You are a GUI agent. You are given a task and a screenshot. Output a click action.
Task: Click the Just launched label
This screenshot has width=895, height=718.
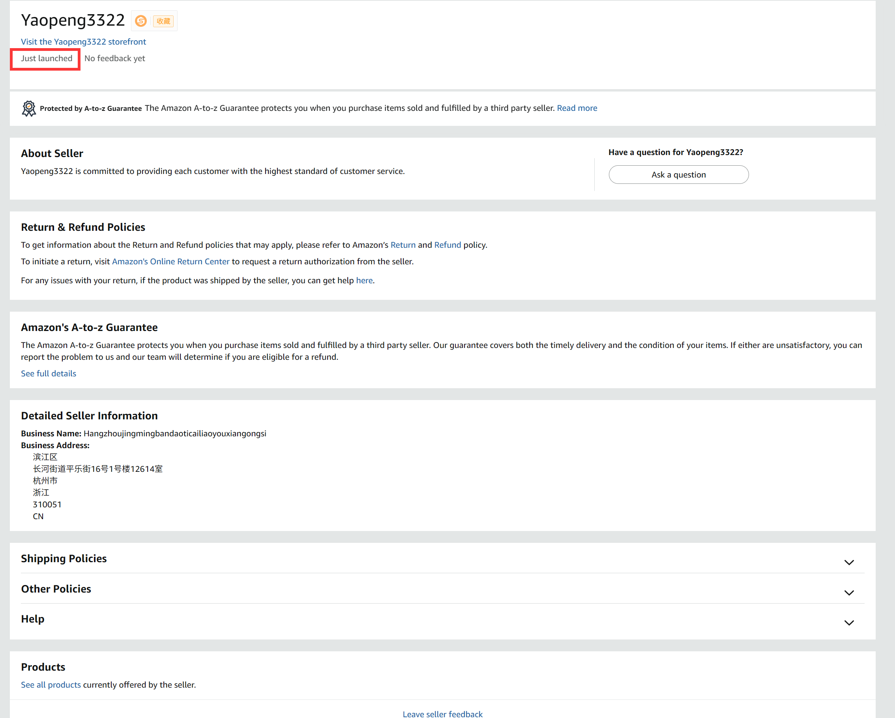click(47, 58)
